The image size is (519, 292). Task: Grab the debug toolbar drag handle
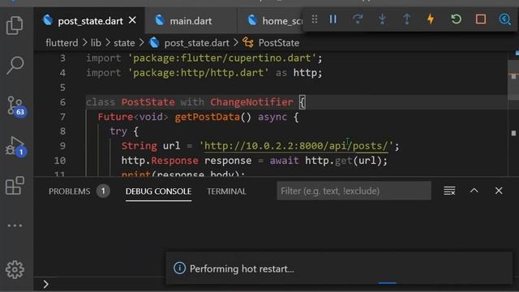(x=315, y=19)
